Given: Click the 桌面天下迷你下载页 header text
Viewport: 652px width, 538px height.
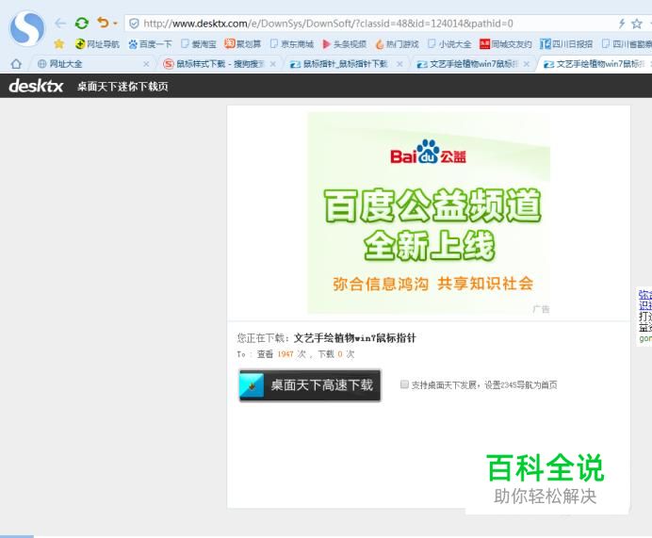Looking at the screenshot, I should pos(122,87).
